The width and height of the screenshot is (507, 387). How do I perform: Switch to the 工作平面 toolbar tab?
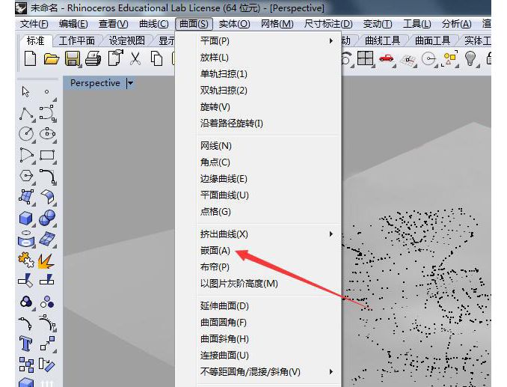pyautogui.click(x=76, y=40)
